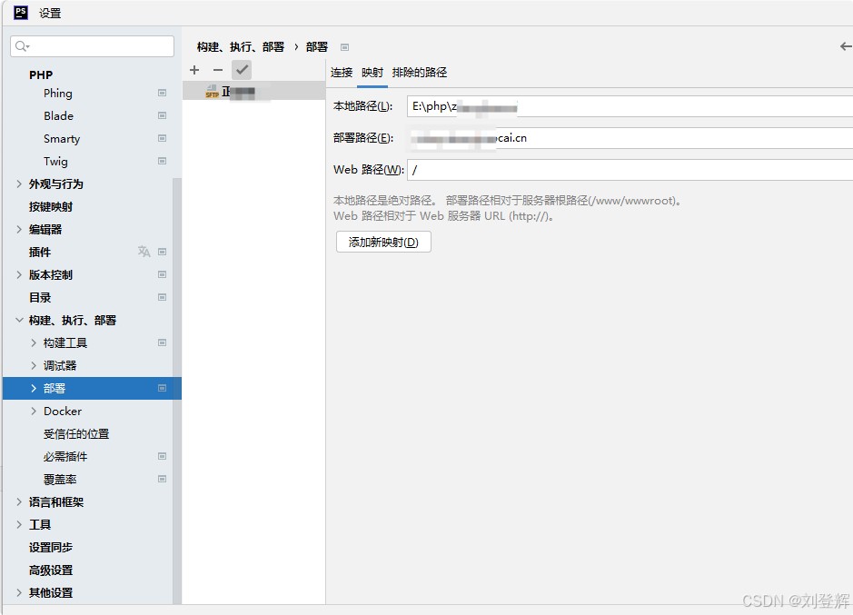The width and height of the screenshot is (853, 615).
Task: Click 添加新映射 button
Action: [383, 243]
